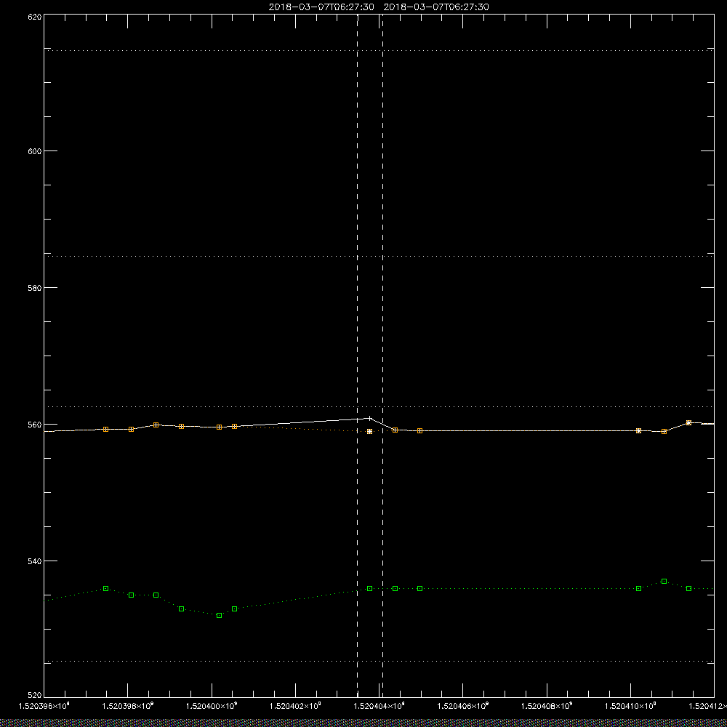Click the y-axis label 540
This screenshot has height=727, width=727.
pos(35,561)
